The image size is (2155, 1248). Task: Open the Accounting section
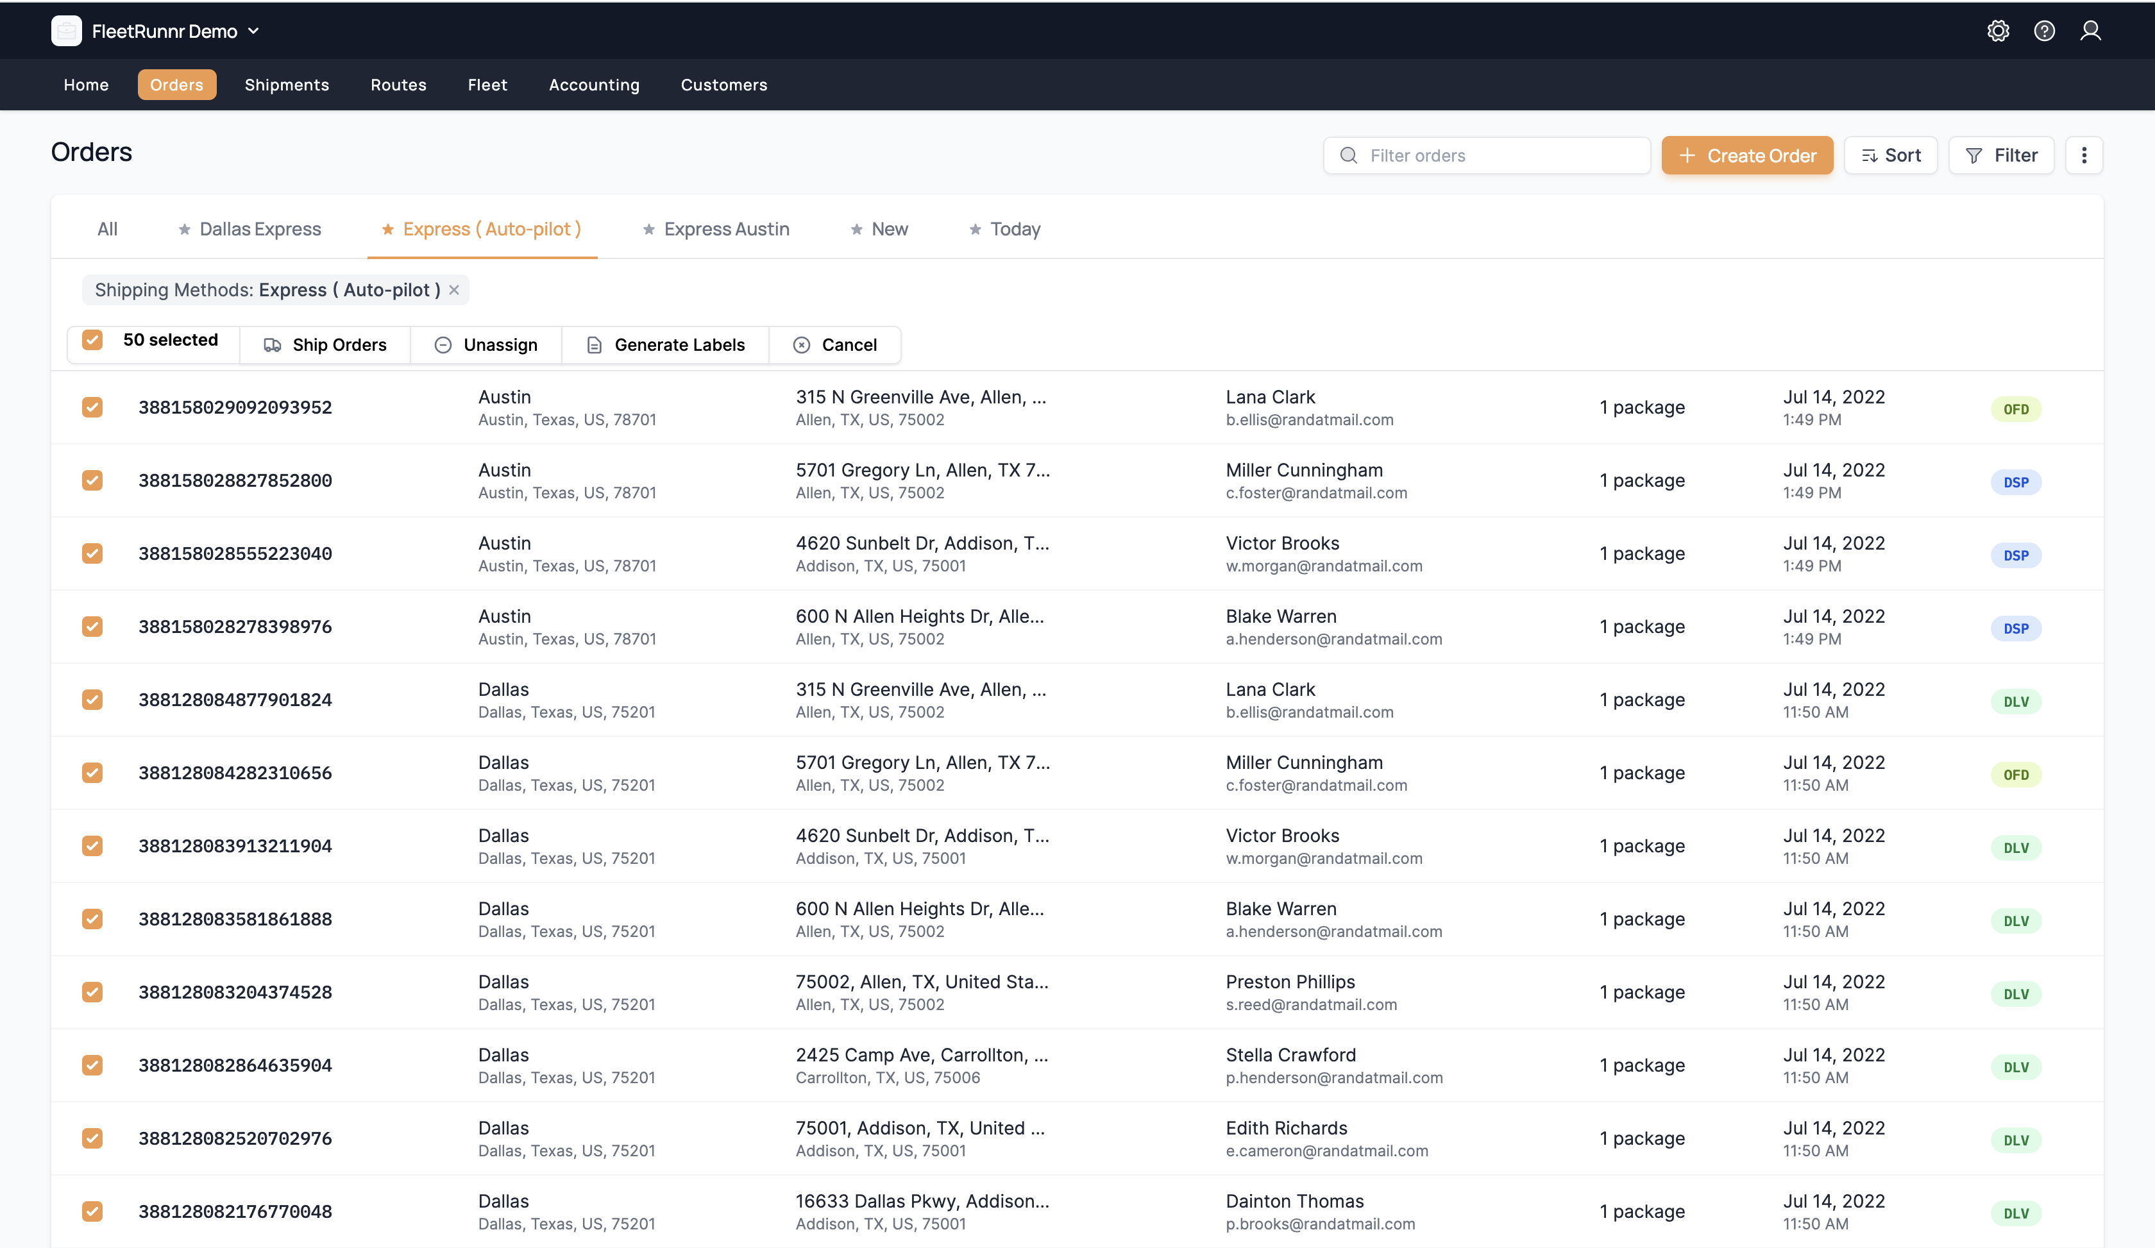[x=593, y=85]
